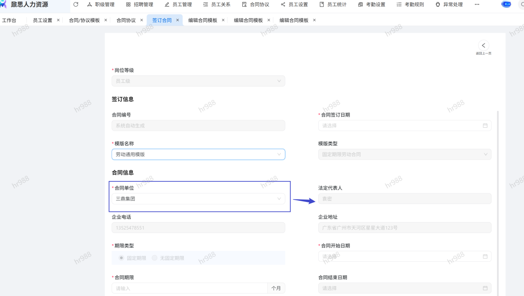This screenshot has width=524, height=296.
Task: Click the blue robot assistant icon
Action: [x=506, y=5]
